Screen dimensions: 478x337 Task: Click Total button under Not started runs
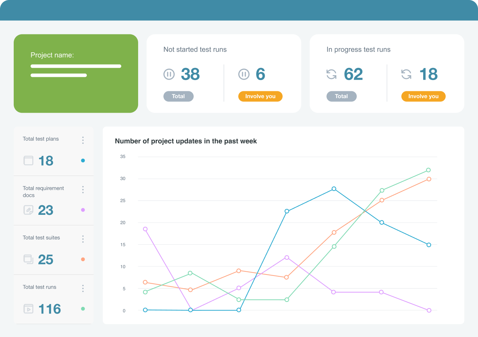pos(179,96)
